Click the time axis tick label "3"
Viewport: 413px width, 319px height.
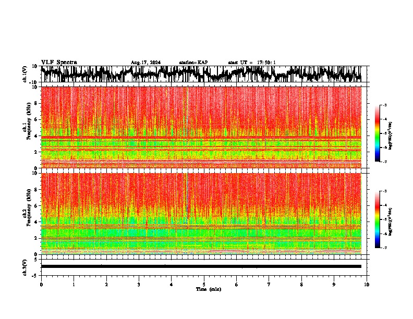point(139,285)
